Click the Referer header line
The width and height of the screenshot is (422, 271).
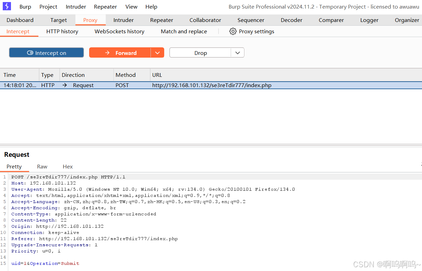click(95, 239)
